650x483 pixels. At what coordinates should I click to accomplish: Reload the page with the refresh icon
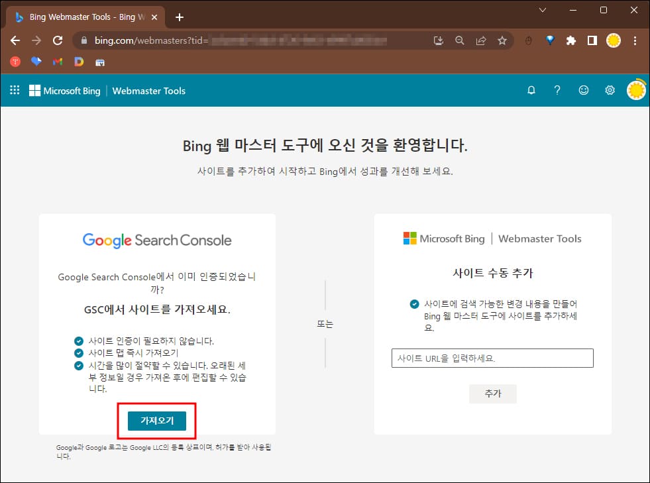[x=58, y=40]
